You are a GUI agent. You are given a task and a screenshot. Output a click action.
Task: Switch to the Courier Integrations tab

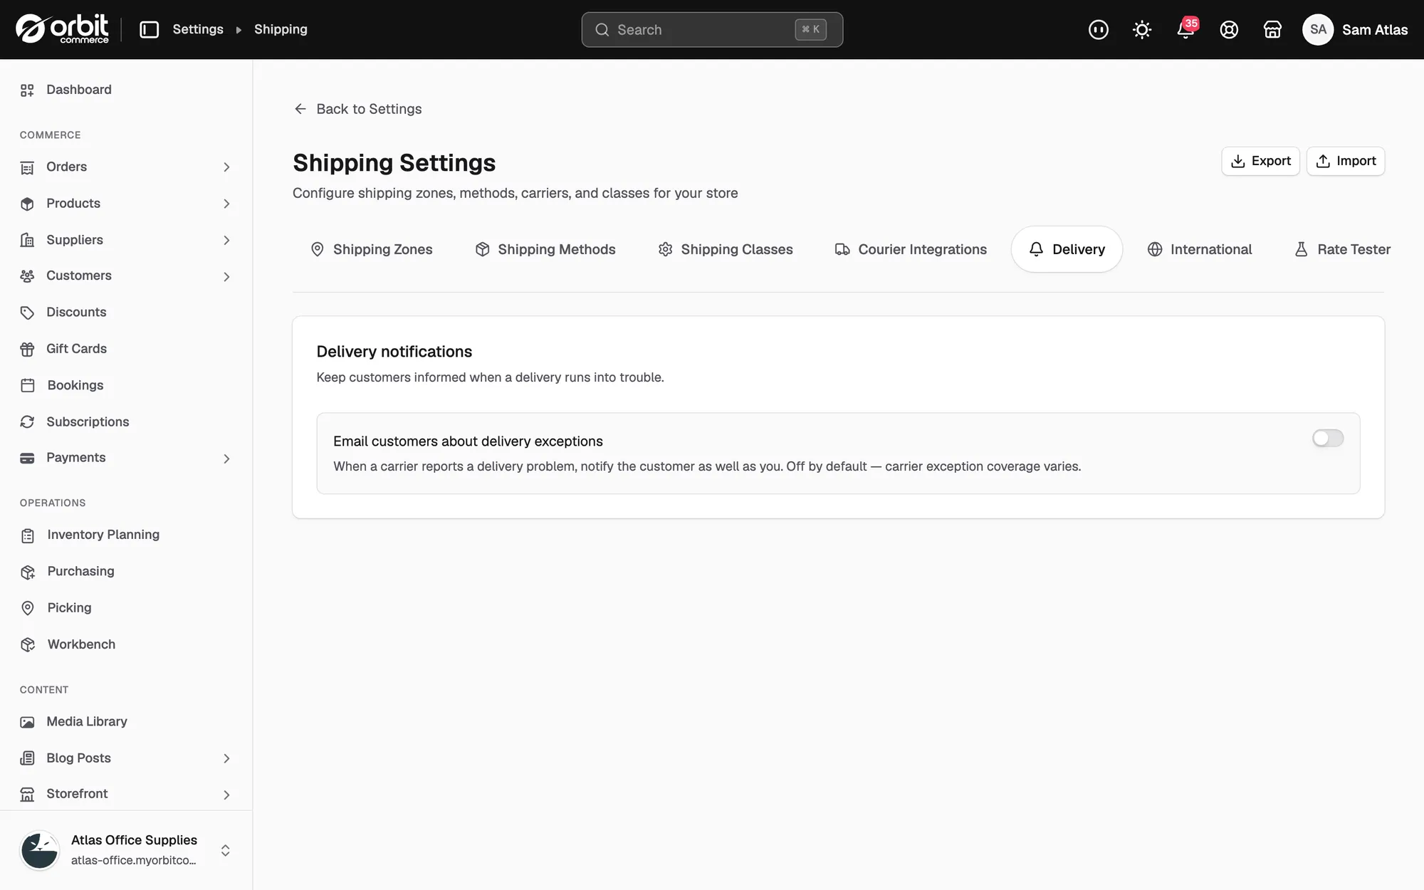[911, 249]
